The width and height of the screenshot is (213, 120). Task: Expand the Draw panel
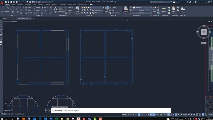[12, 16]
